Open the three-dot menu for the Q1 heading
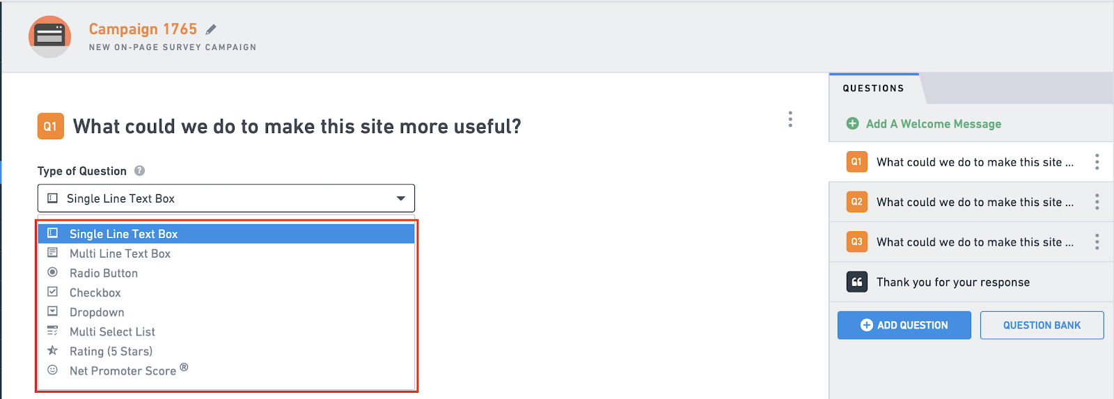This screenshot has width=1114, height=399. [x=790, y=119]
